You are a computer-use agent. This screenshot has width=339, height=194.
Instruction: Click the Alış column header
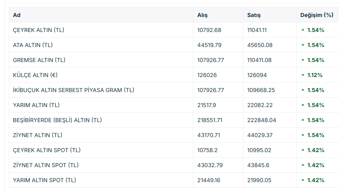(x=202, y=15)
